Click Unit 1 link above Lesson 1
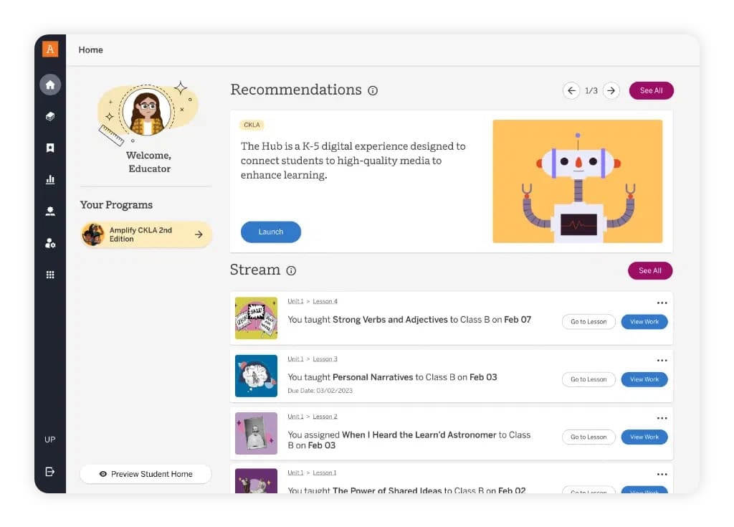The width and height of the screenshot is (734, 527). pos(295,473)
